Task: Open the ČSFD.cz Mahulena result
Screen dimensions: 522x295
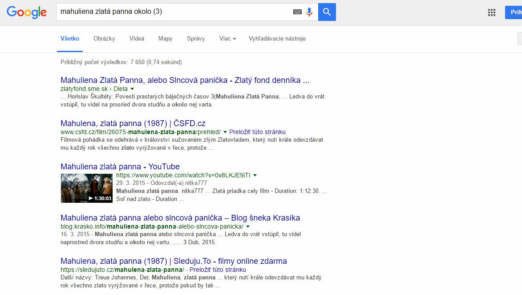Action: [x=133, y=123]
